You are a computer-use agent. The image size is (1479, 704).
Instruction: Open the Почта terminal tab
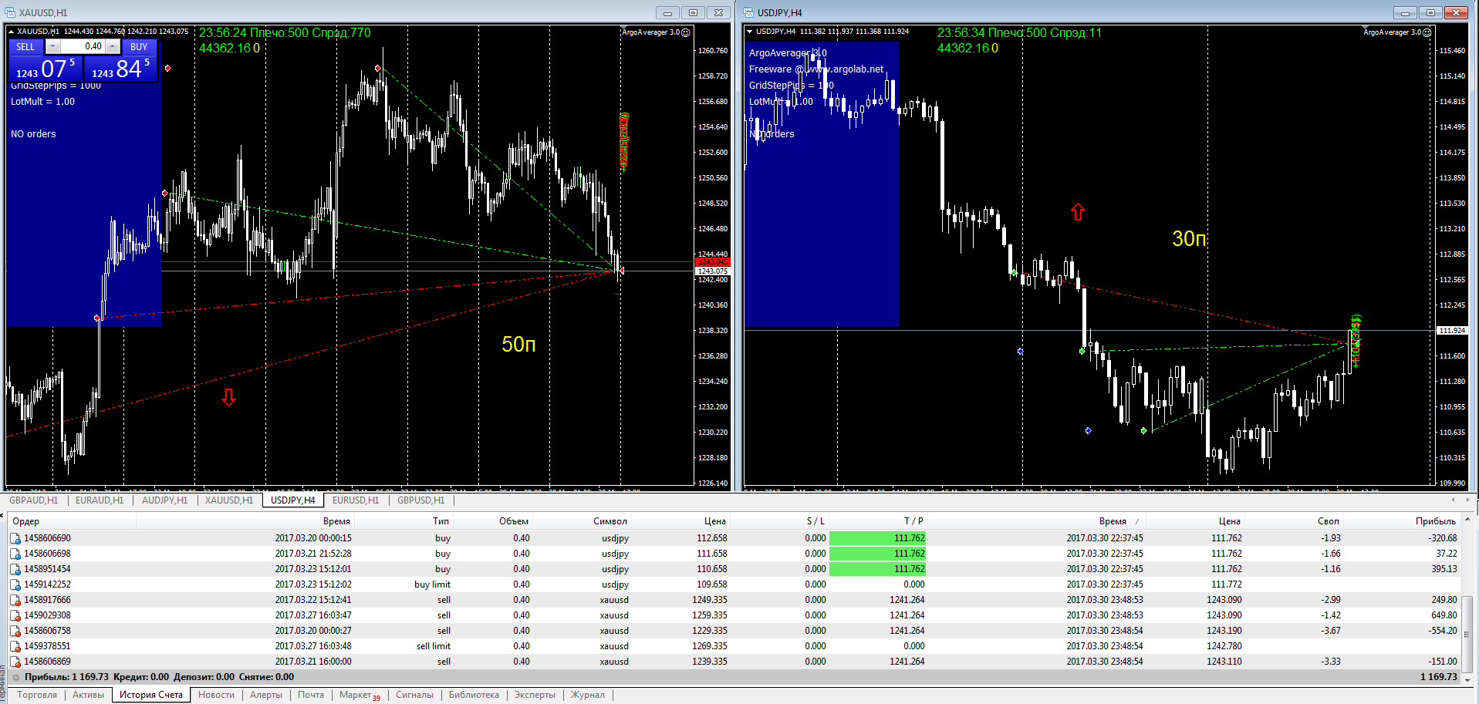(x=311, y=696)
